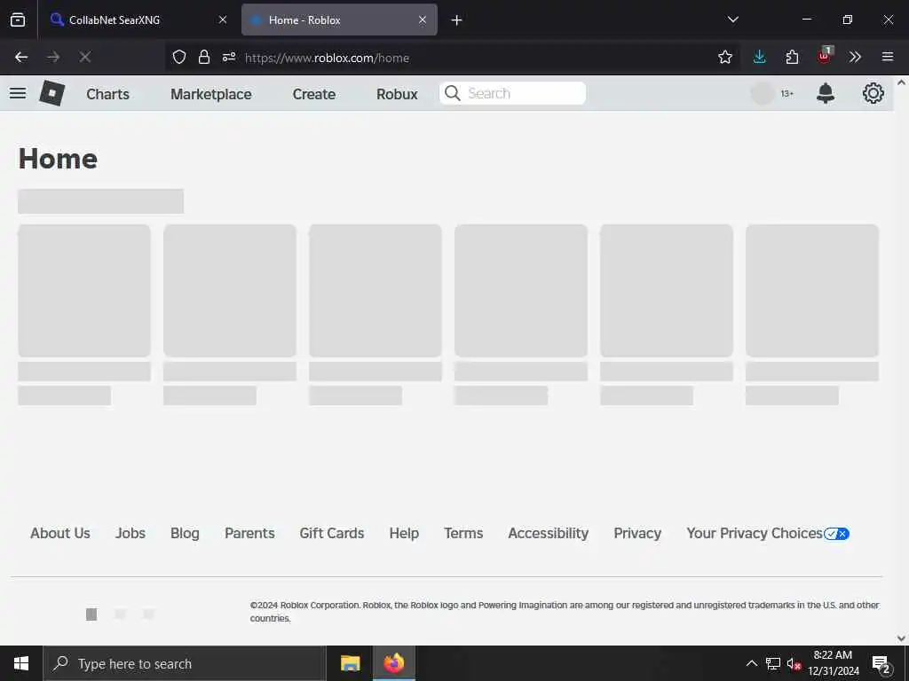Switch to the CollabNet SearXNG tab
The image size is (909, 681).
click(136, 20)
